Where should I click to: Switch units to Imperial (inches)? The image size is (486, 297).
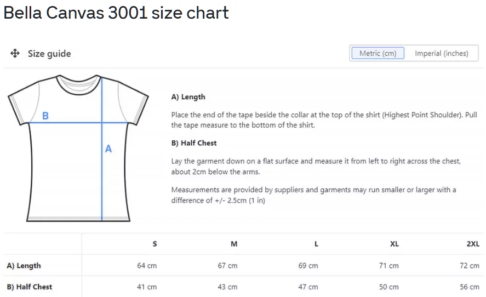[x=441, y=53]
